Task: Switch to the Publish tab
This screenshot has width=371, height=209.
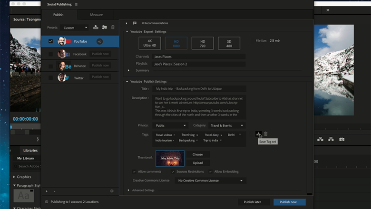Action: click(x=58, y=15)
